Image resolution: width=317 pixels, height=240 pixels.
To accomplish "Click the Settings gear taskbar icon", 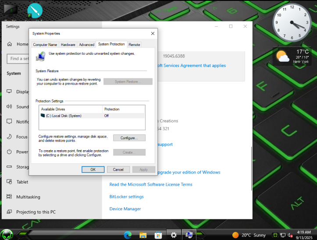I will pos(174,235).
